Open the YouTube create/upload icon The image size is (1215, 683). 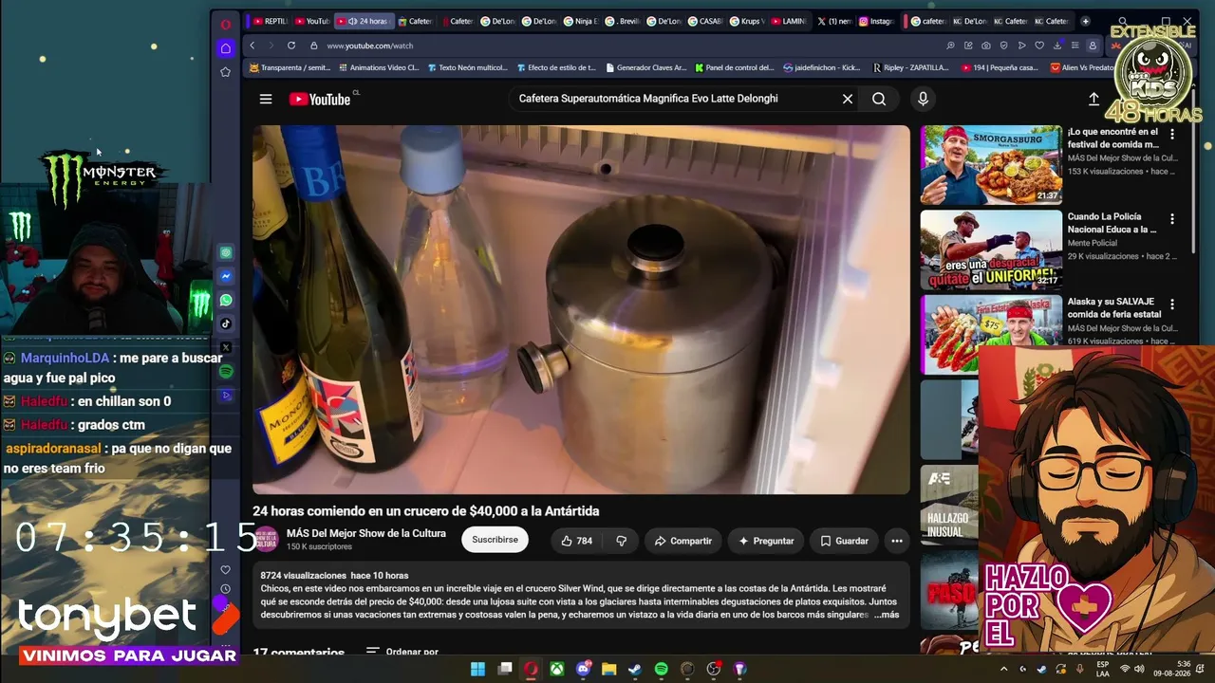click(x=1093, y=99)
